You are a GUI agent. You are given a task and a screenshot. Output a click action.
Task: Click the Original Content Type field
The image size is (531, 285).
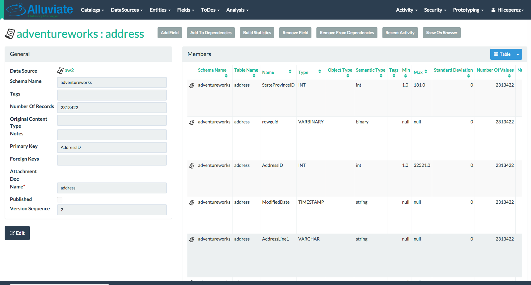pyautogui.click(x=112, y=120)
